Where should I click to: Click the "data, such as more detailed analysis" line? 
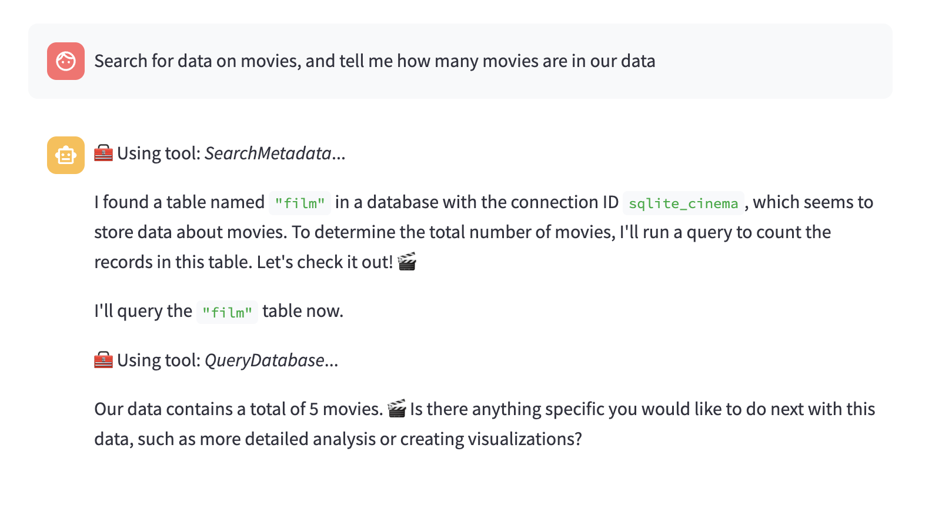pyautogui.click(x=338, y=439)
